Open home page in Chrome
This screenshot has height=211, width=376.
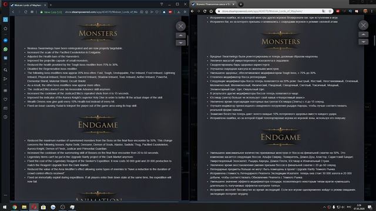point(211,11)
